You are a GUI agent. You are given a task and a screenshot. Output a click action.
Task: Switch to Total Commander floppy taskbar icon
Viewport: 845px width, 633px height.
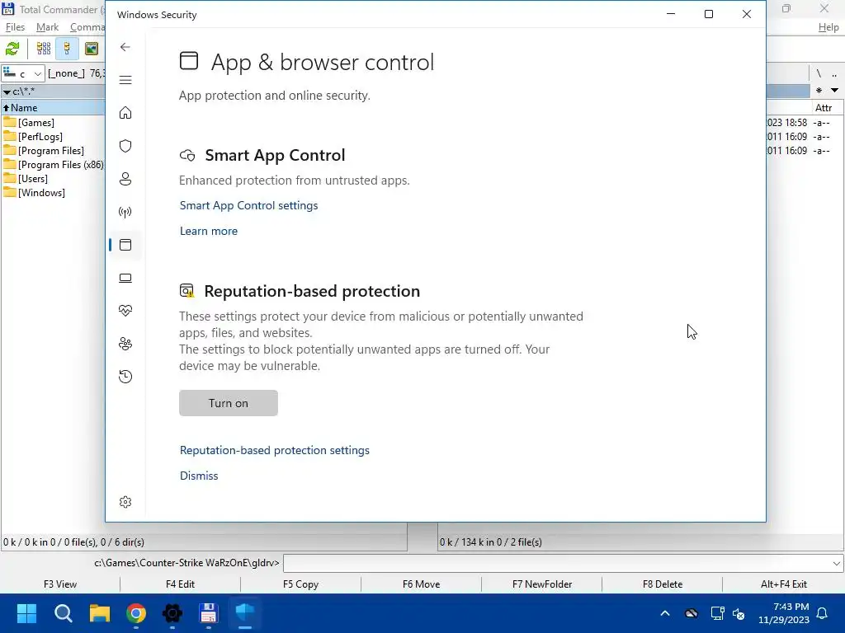coord(209,613)
